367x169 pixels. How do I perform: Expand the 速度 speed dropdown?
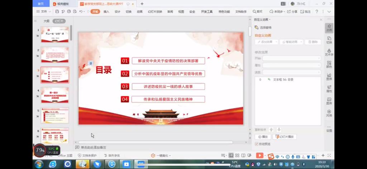[x=291, y=72]
